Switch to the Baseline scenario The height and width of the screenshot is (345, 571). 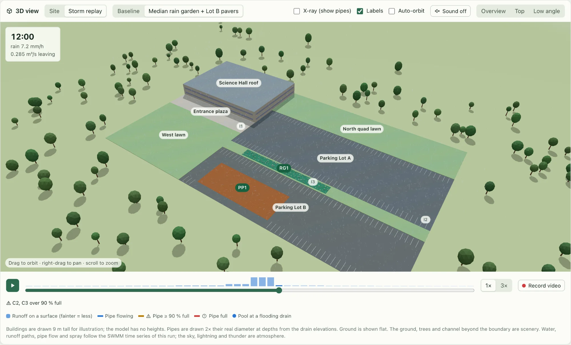[128, 11]
